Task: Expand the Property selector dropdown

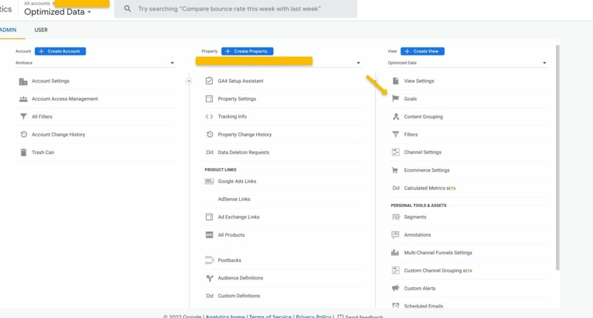Action: [x=281, y=62]
